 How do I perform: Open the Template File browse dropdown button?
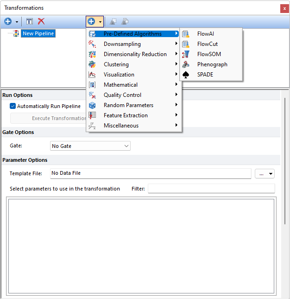(x=265, y=173)
